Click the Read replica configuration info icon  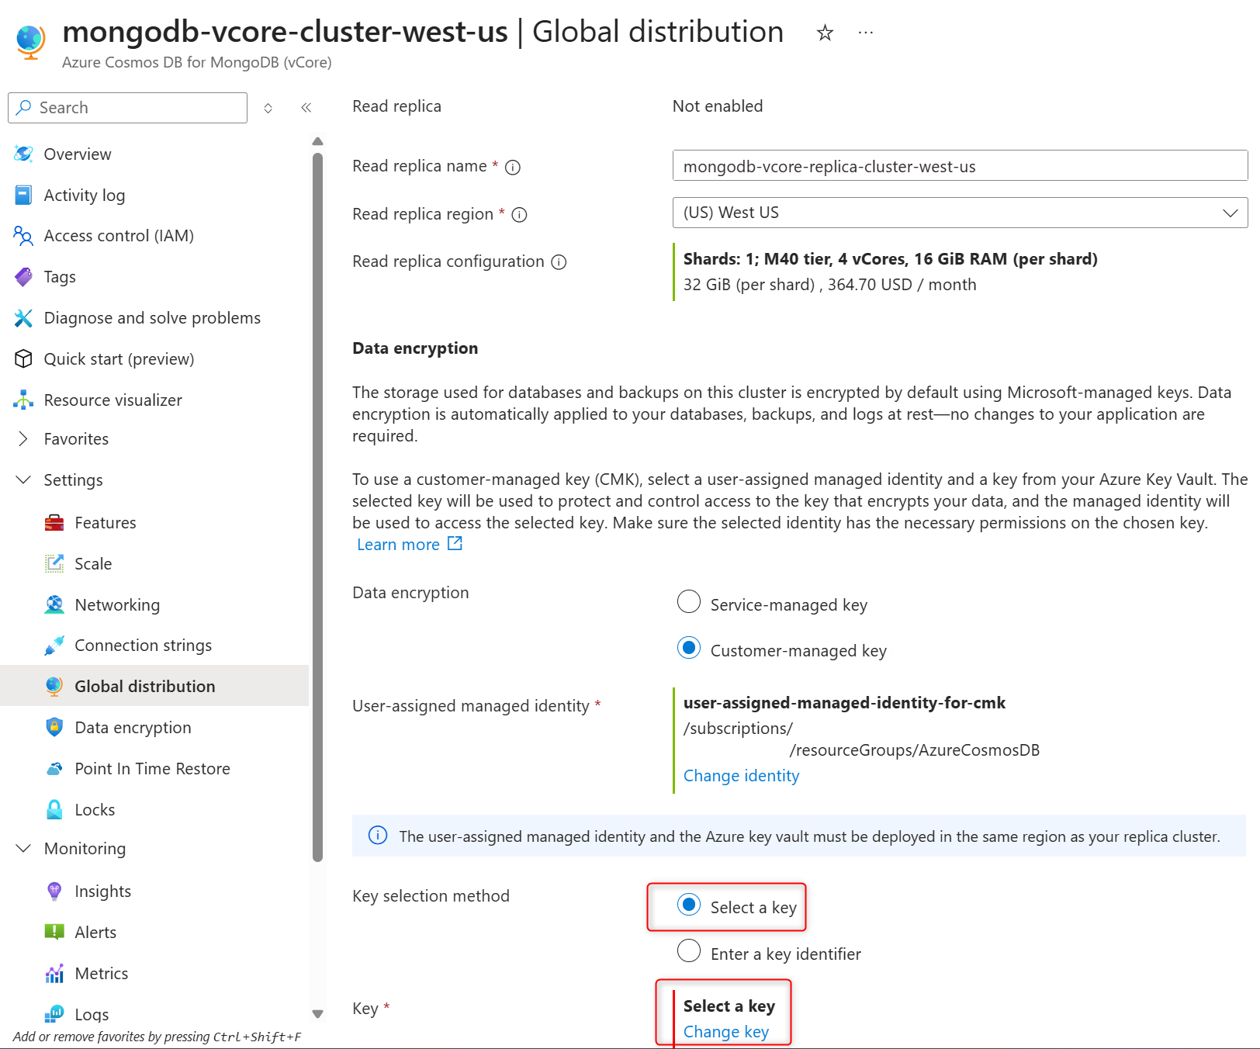(559, 262)
